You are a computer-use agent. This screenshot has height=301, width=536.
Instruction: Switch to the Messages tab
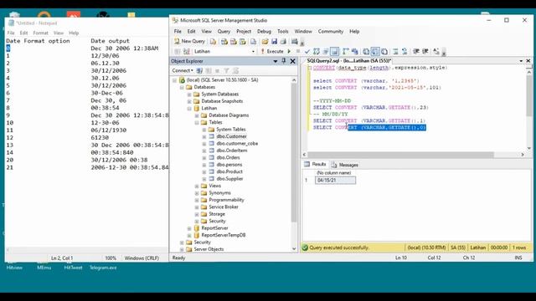point(345,165)
